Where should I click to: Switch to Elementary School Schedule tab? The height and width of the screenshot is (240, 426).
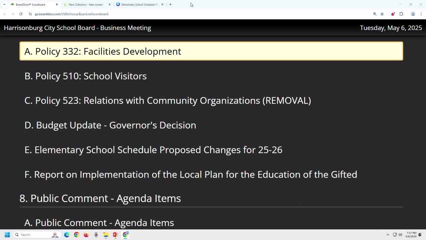coord(139,5)
